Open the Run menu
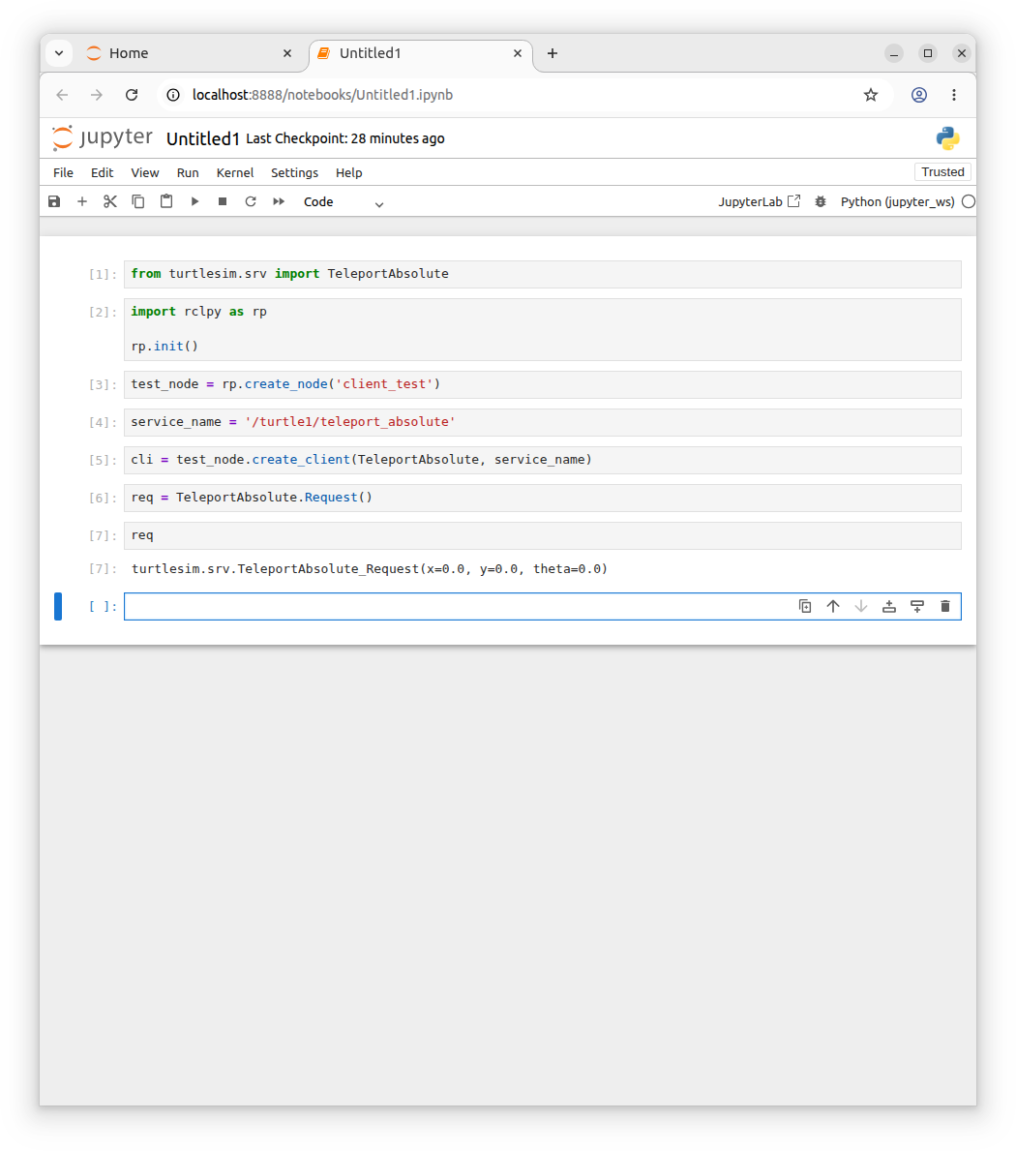 [x=188, y=172]
